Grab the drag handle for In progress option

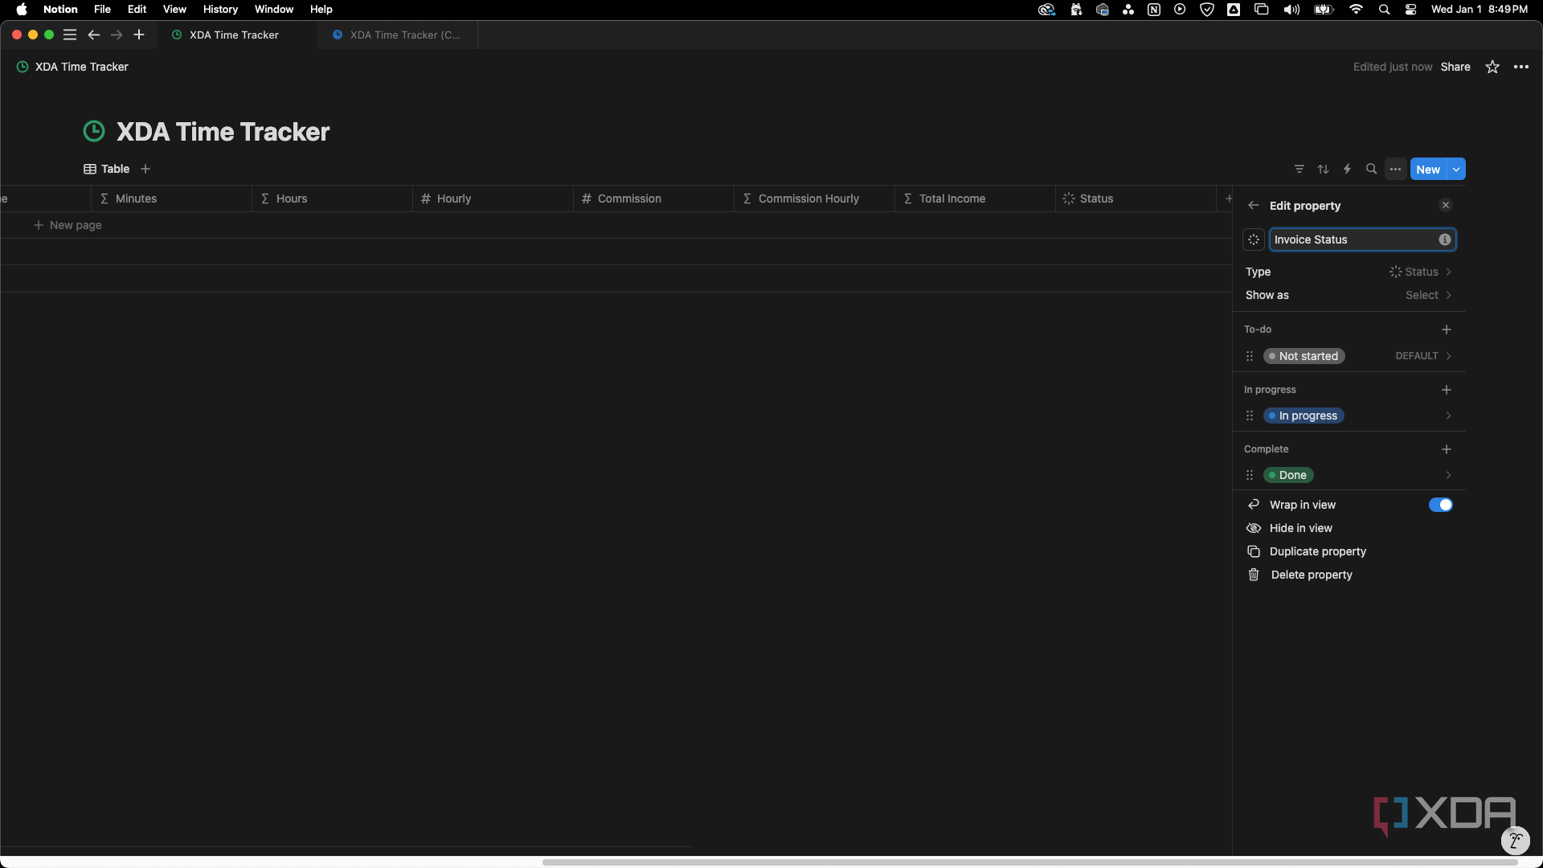tap(1250, 416)
